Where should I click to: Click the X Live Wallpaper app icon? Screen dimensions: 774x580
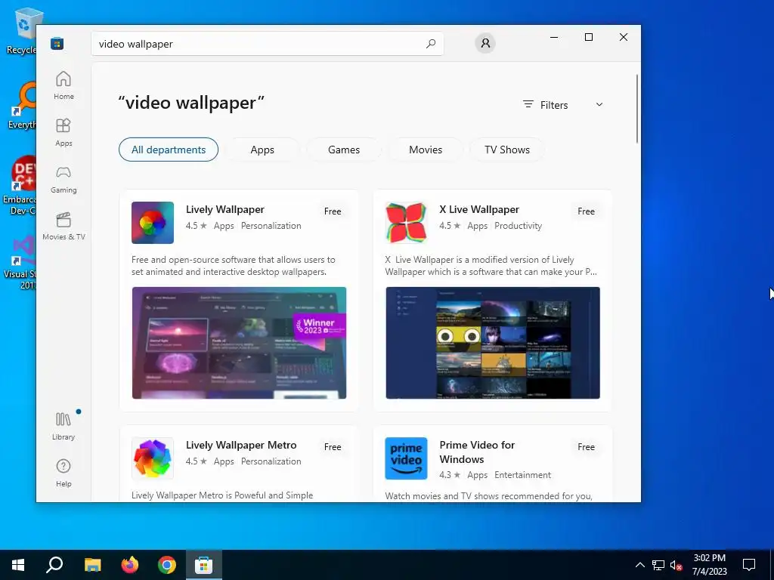(x=406, y=223)
